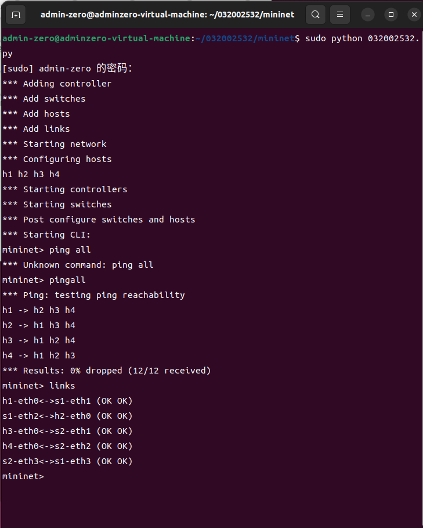Maximize the terminal window
Screen dimensions: 423x528
coord(391,15)
